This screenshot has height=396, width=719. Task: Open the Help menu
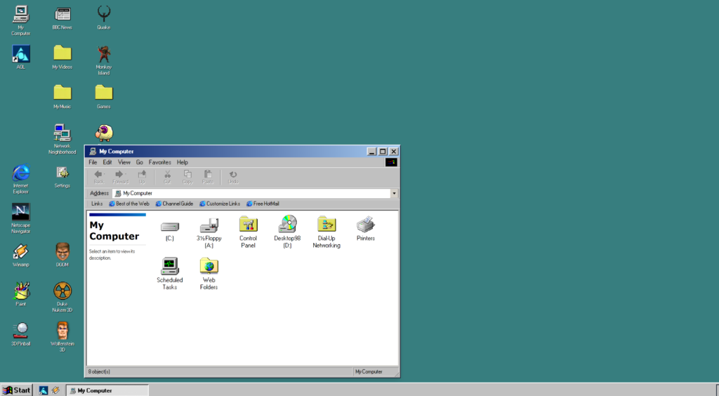tap(183, 162)
